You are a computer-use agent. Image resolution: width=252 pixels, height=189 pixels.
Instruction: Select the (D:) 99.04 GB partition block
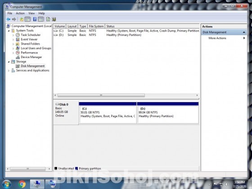tap(168, 113)
